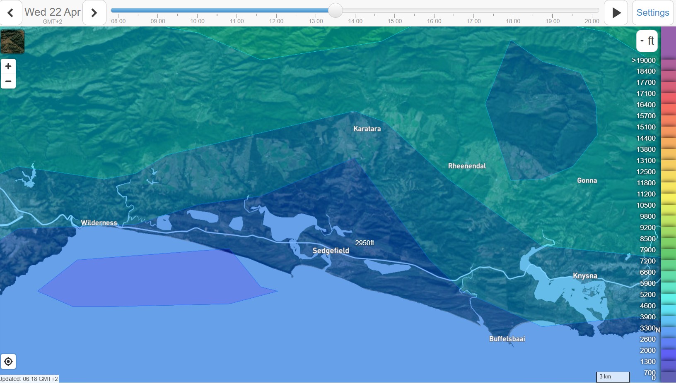Zoom in on the map

pos(8,67)
